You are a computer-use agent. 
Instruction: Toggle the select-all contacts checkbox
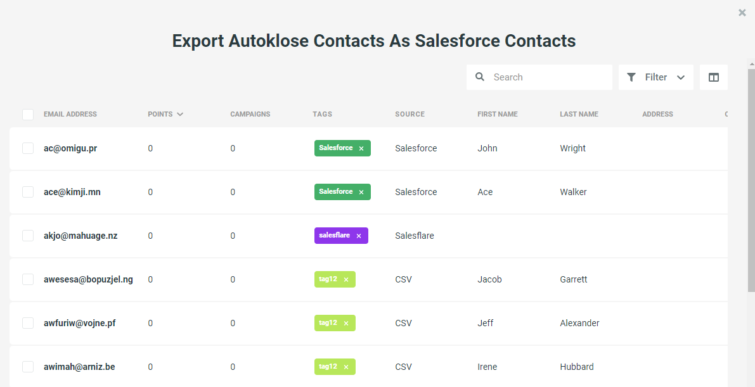tap(28, 115)
